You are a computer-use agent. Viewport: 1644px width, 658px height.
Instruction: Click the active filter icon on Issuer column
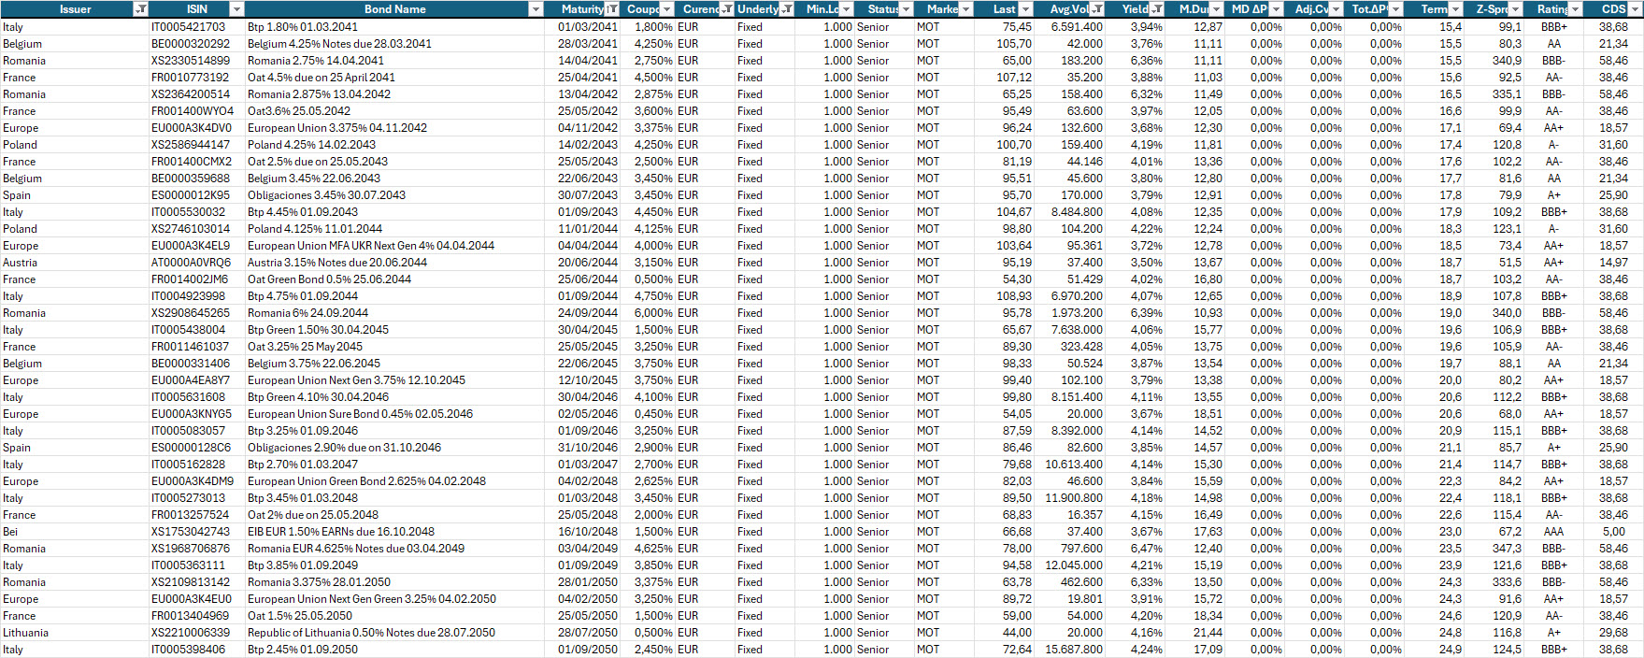140,9
